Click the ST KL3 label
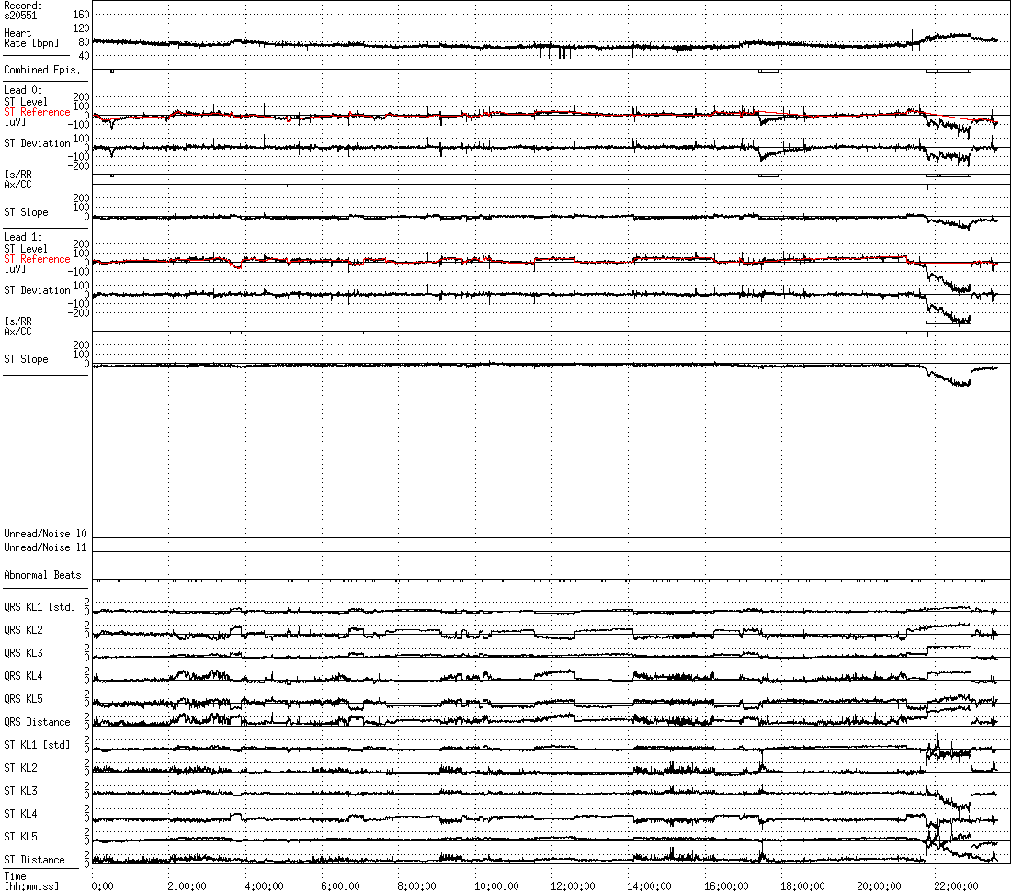The image size is (1011, 891). pos(20,791)
